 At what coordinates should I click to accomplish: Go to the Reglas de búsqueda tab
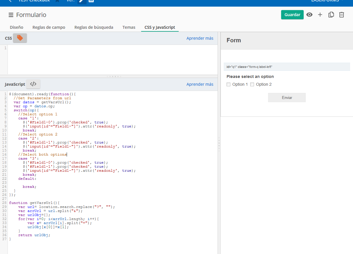[x=94, y=27]
